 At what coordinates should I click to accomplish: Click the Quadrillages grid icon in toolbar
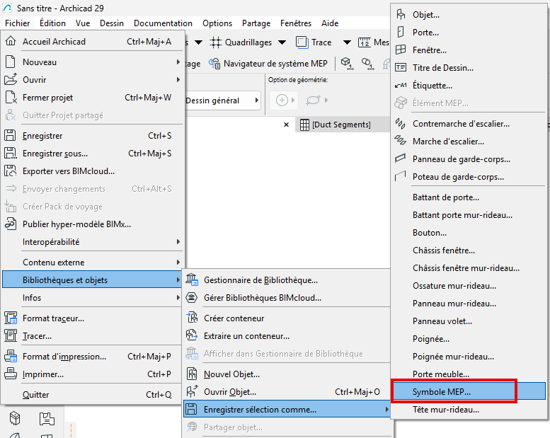[216, 42]
